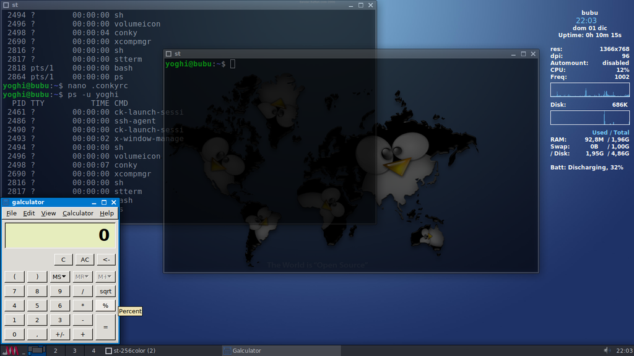
Task: Minimize the background st terminal window
Action: [x=351, y=5]
